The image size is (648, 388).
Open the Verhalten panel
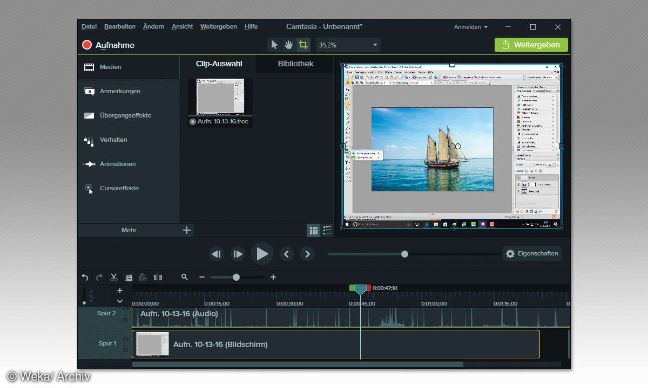click(129, 140)
